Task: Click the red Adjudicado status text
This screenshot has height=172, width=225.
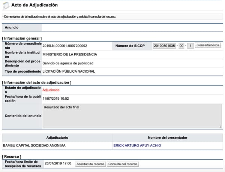Action: [x=51, y=90]
